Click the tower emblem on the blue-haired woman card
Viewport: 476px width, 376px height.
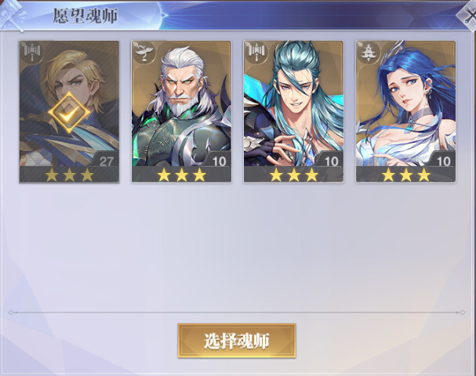click(369, 52)
